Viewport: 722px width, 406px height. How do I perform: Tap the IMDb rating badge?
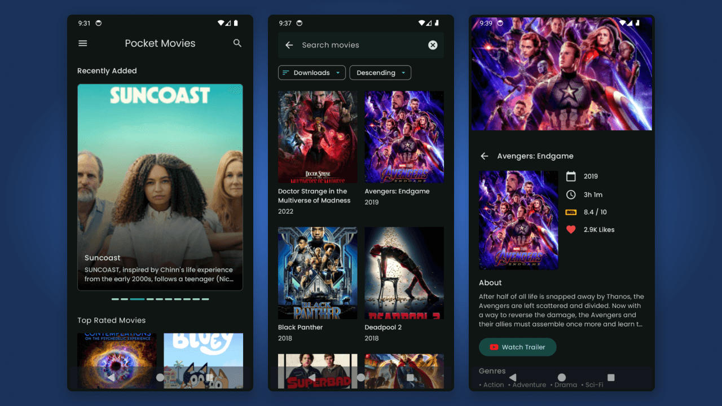571,211
